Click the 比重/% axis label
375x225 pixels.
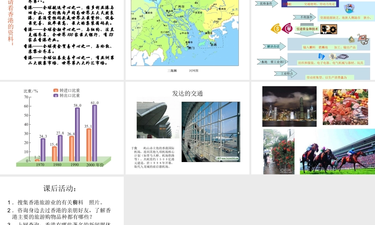31,91
